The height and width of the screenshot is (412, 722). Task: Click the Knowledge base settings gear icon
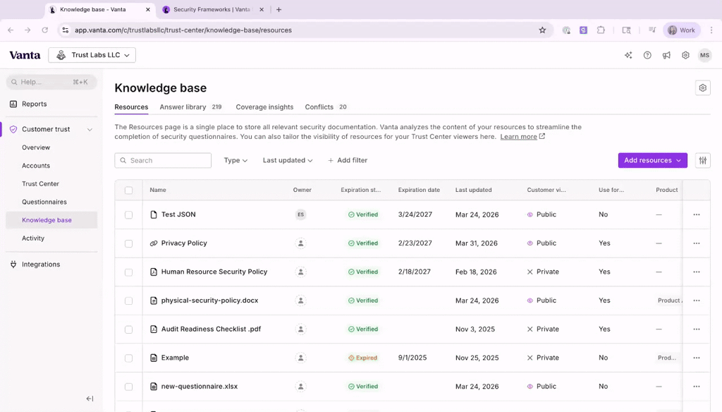point(702,87)
